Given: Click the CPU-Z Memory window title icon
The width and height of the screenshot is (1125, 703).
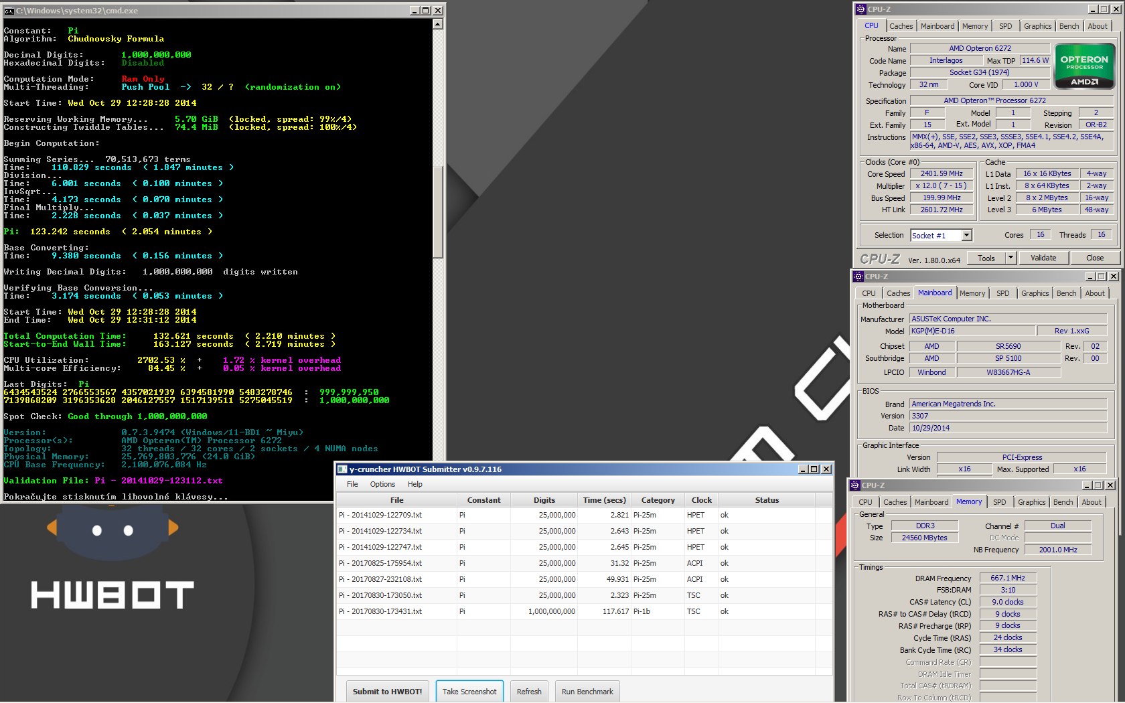Looking at the screenshot, I should coord(854,485).
